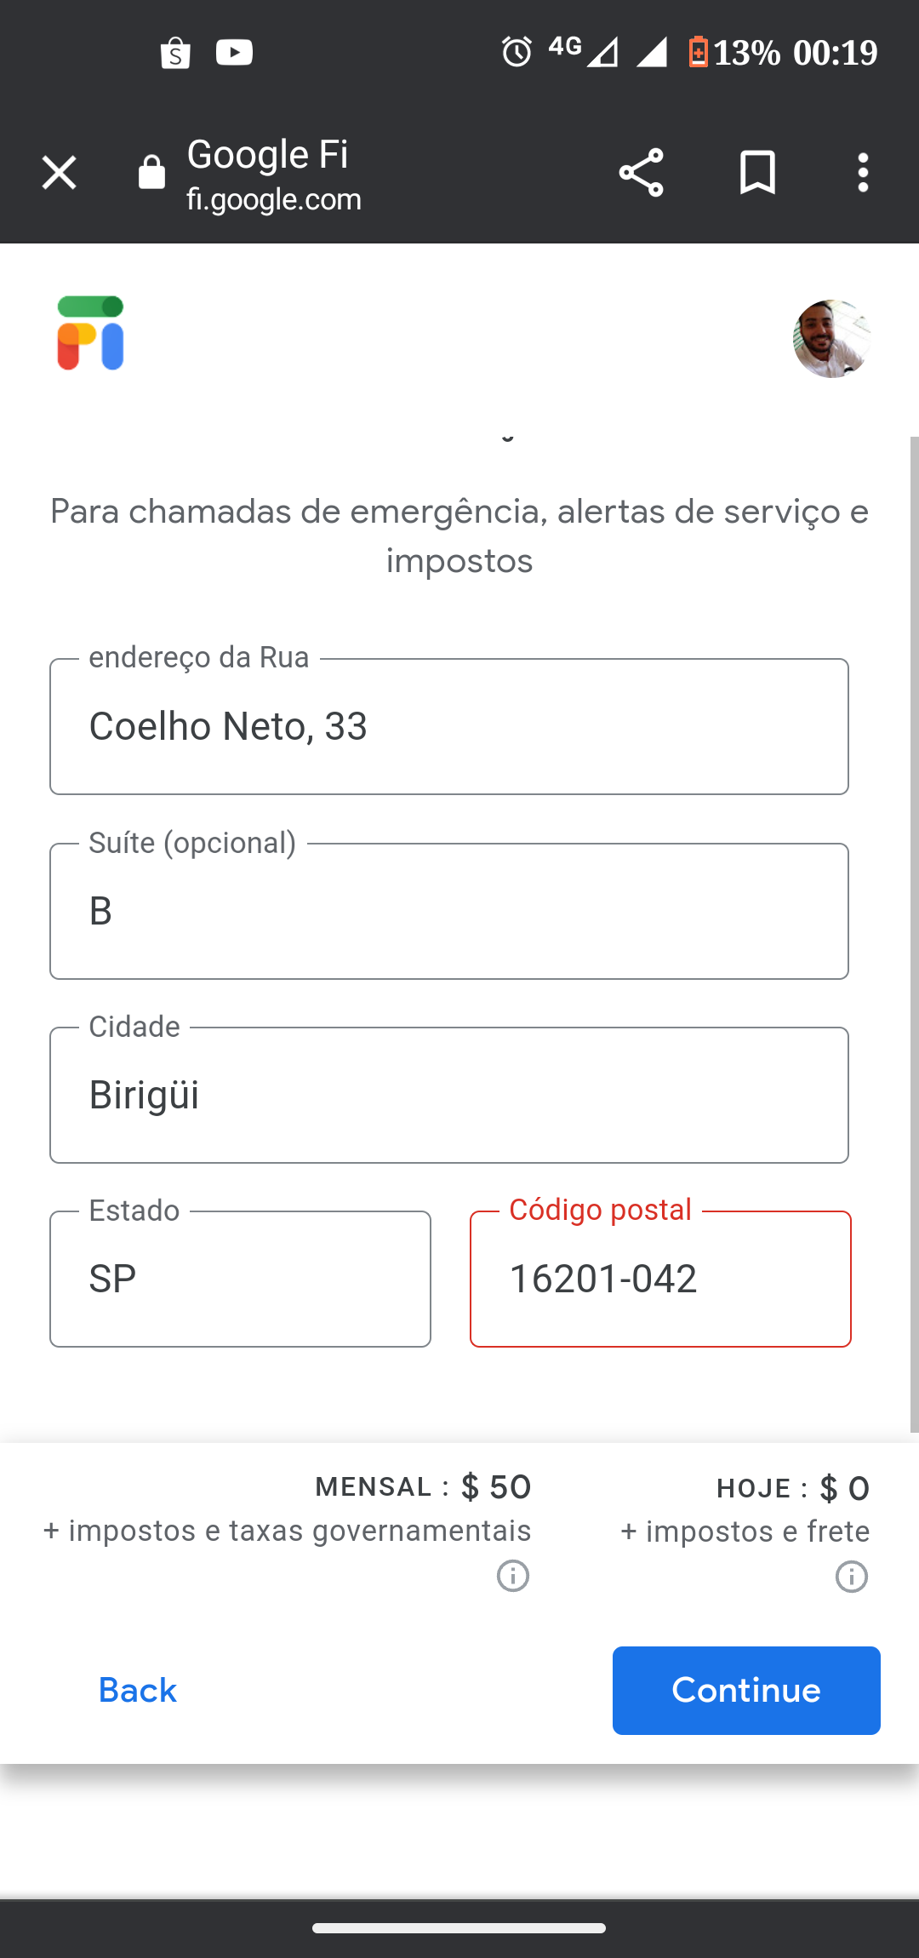Open the three-dot browser menu

(863, 173)
